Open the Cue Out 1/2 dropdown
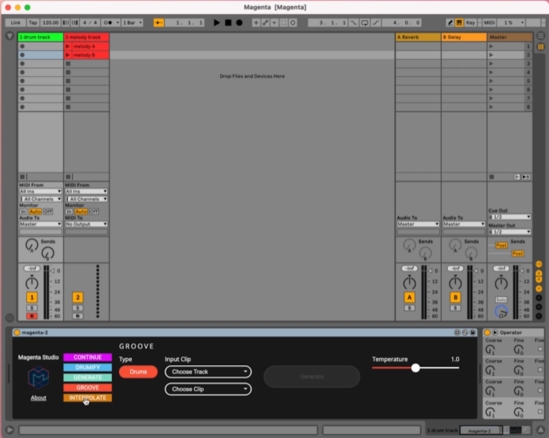Screen dimensions: 549x438 click(x=510, y=217)
